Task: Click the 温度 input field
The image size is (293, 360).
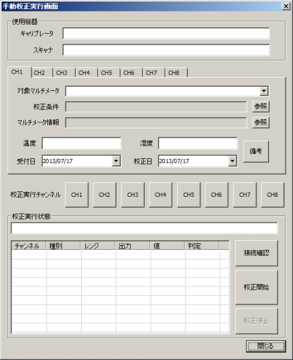Action: pos(82,143)
